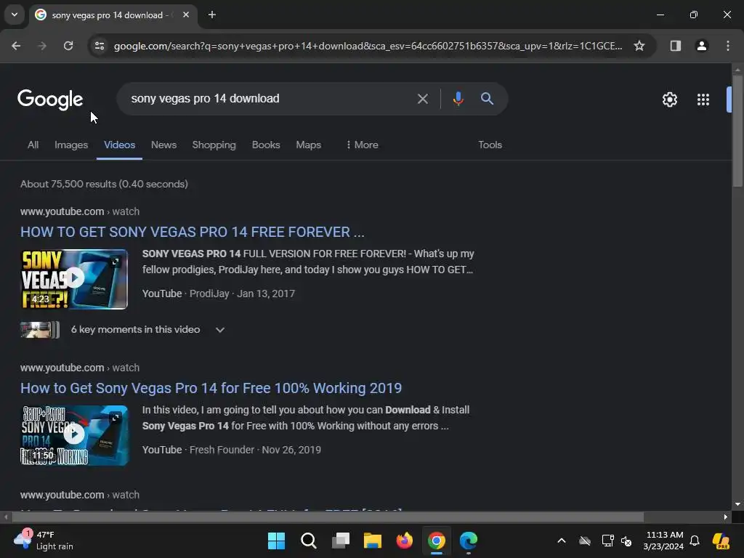744x558 pixels.
Task: Switch to the All results tab
Action: tap(33, 145)
